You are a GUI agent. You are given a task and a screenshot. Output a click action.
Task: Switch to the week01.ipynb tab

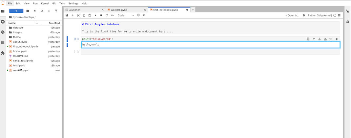pos(119,10)
